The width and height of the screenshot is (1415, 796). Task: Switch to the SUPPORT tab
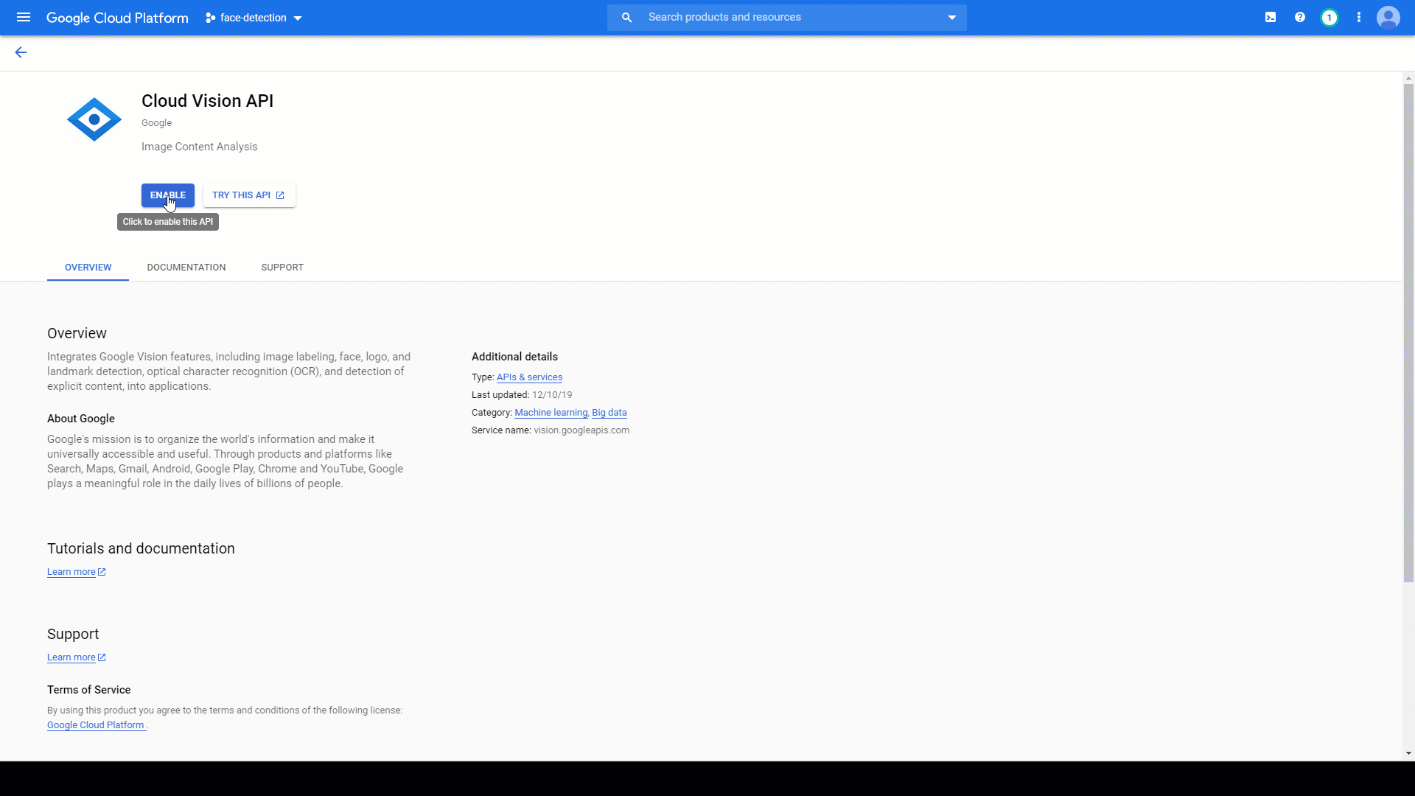282,267
